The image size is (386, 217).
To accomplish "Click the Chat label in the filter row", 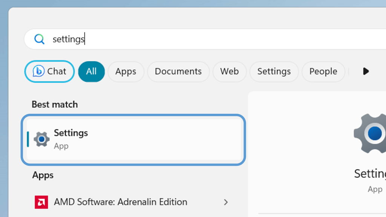I will tap(57, 72).
